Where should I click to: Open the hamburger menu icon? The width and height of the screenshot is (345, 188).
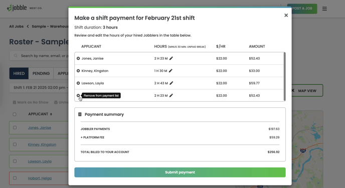tap(324, 9)
